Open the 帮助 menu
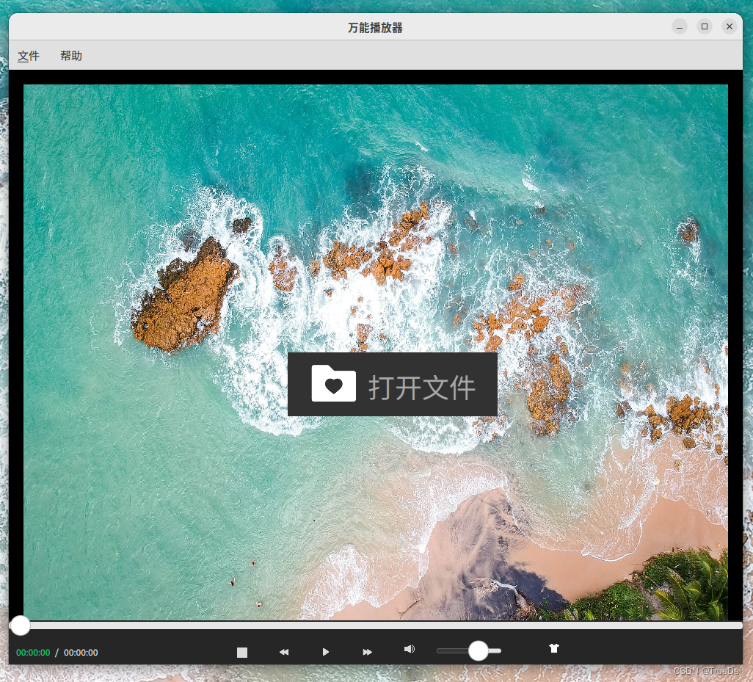This screenshot has height=682, width=753. coord(70,56)
